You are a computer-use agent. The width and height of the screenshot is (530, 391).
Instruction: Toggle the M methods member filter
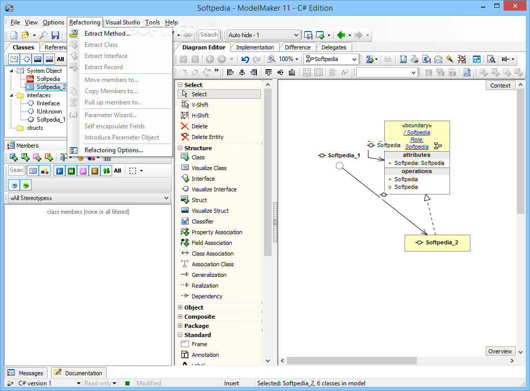pyautogui.click(x=71, y=171)
